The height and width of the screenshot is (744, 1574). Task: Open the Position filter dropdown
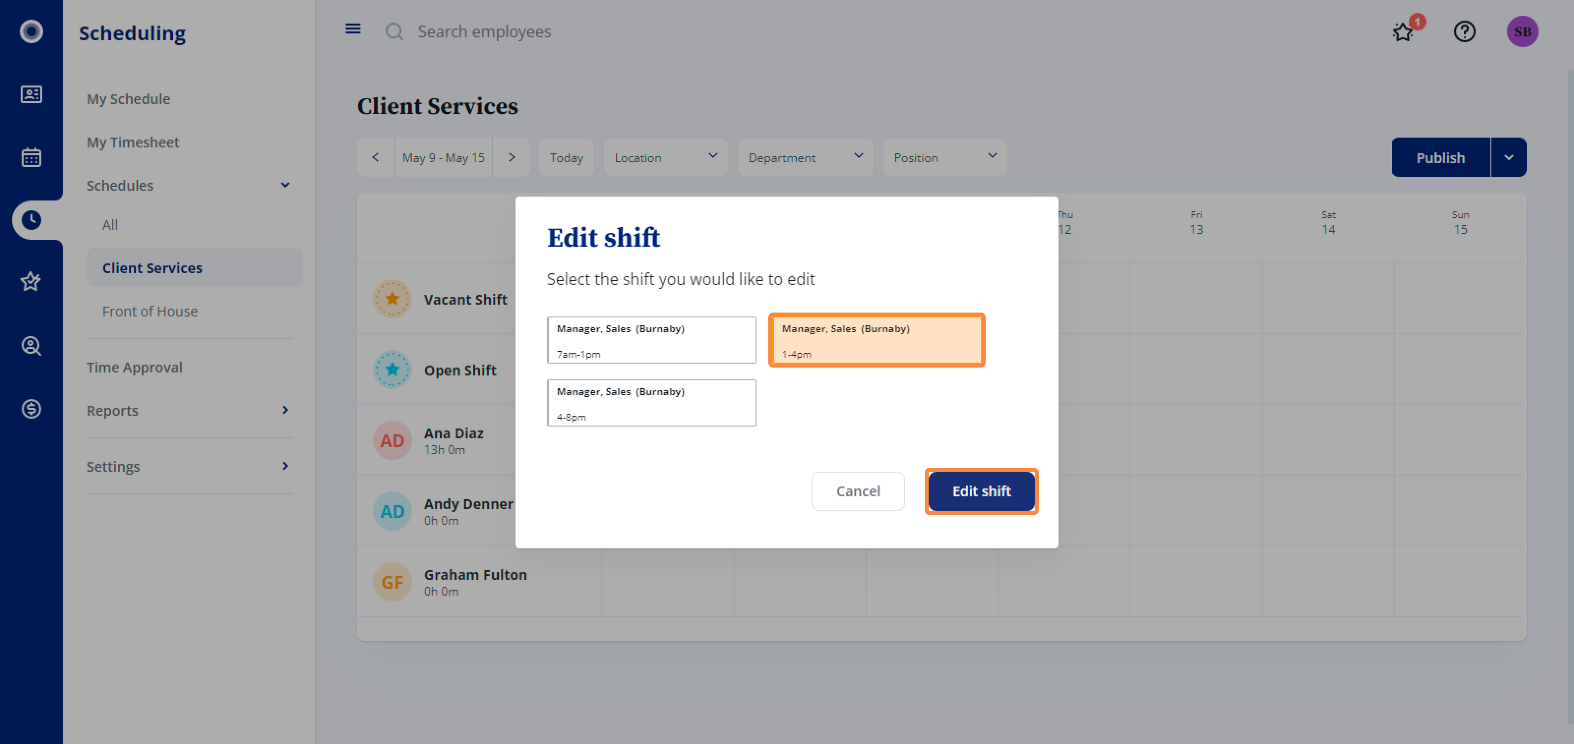coord(944,157)
